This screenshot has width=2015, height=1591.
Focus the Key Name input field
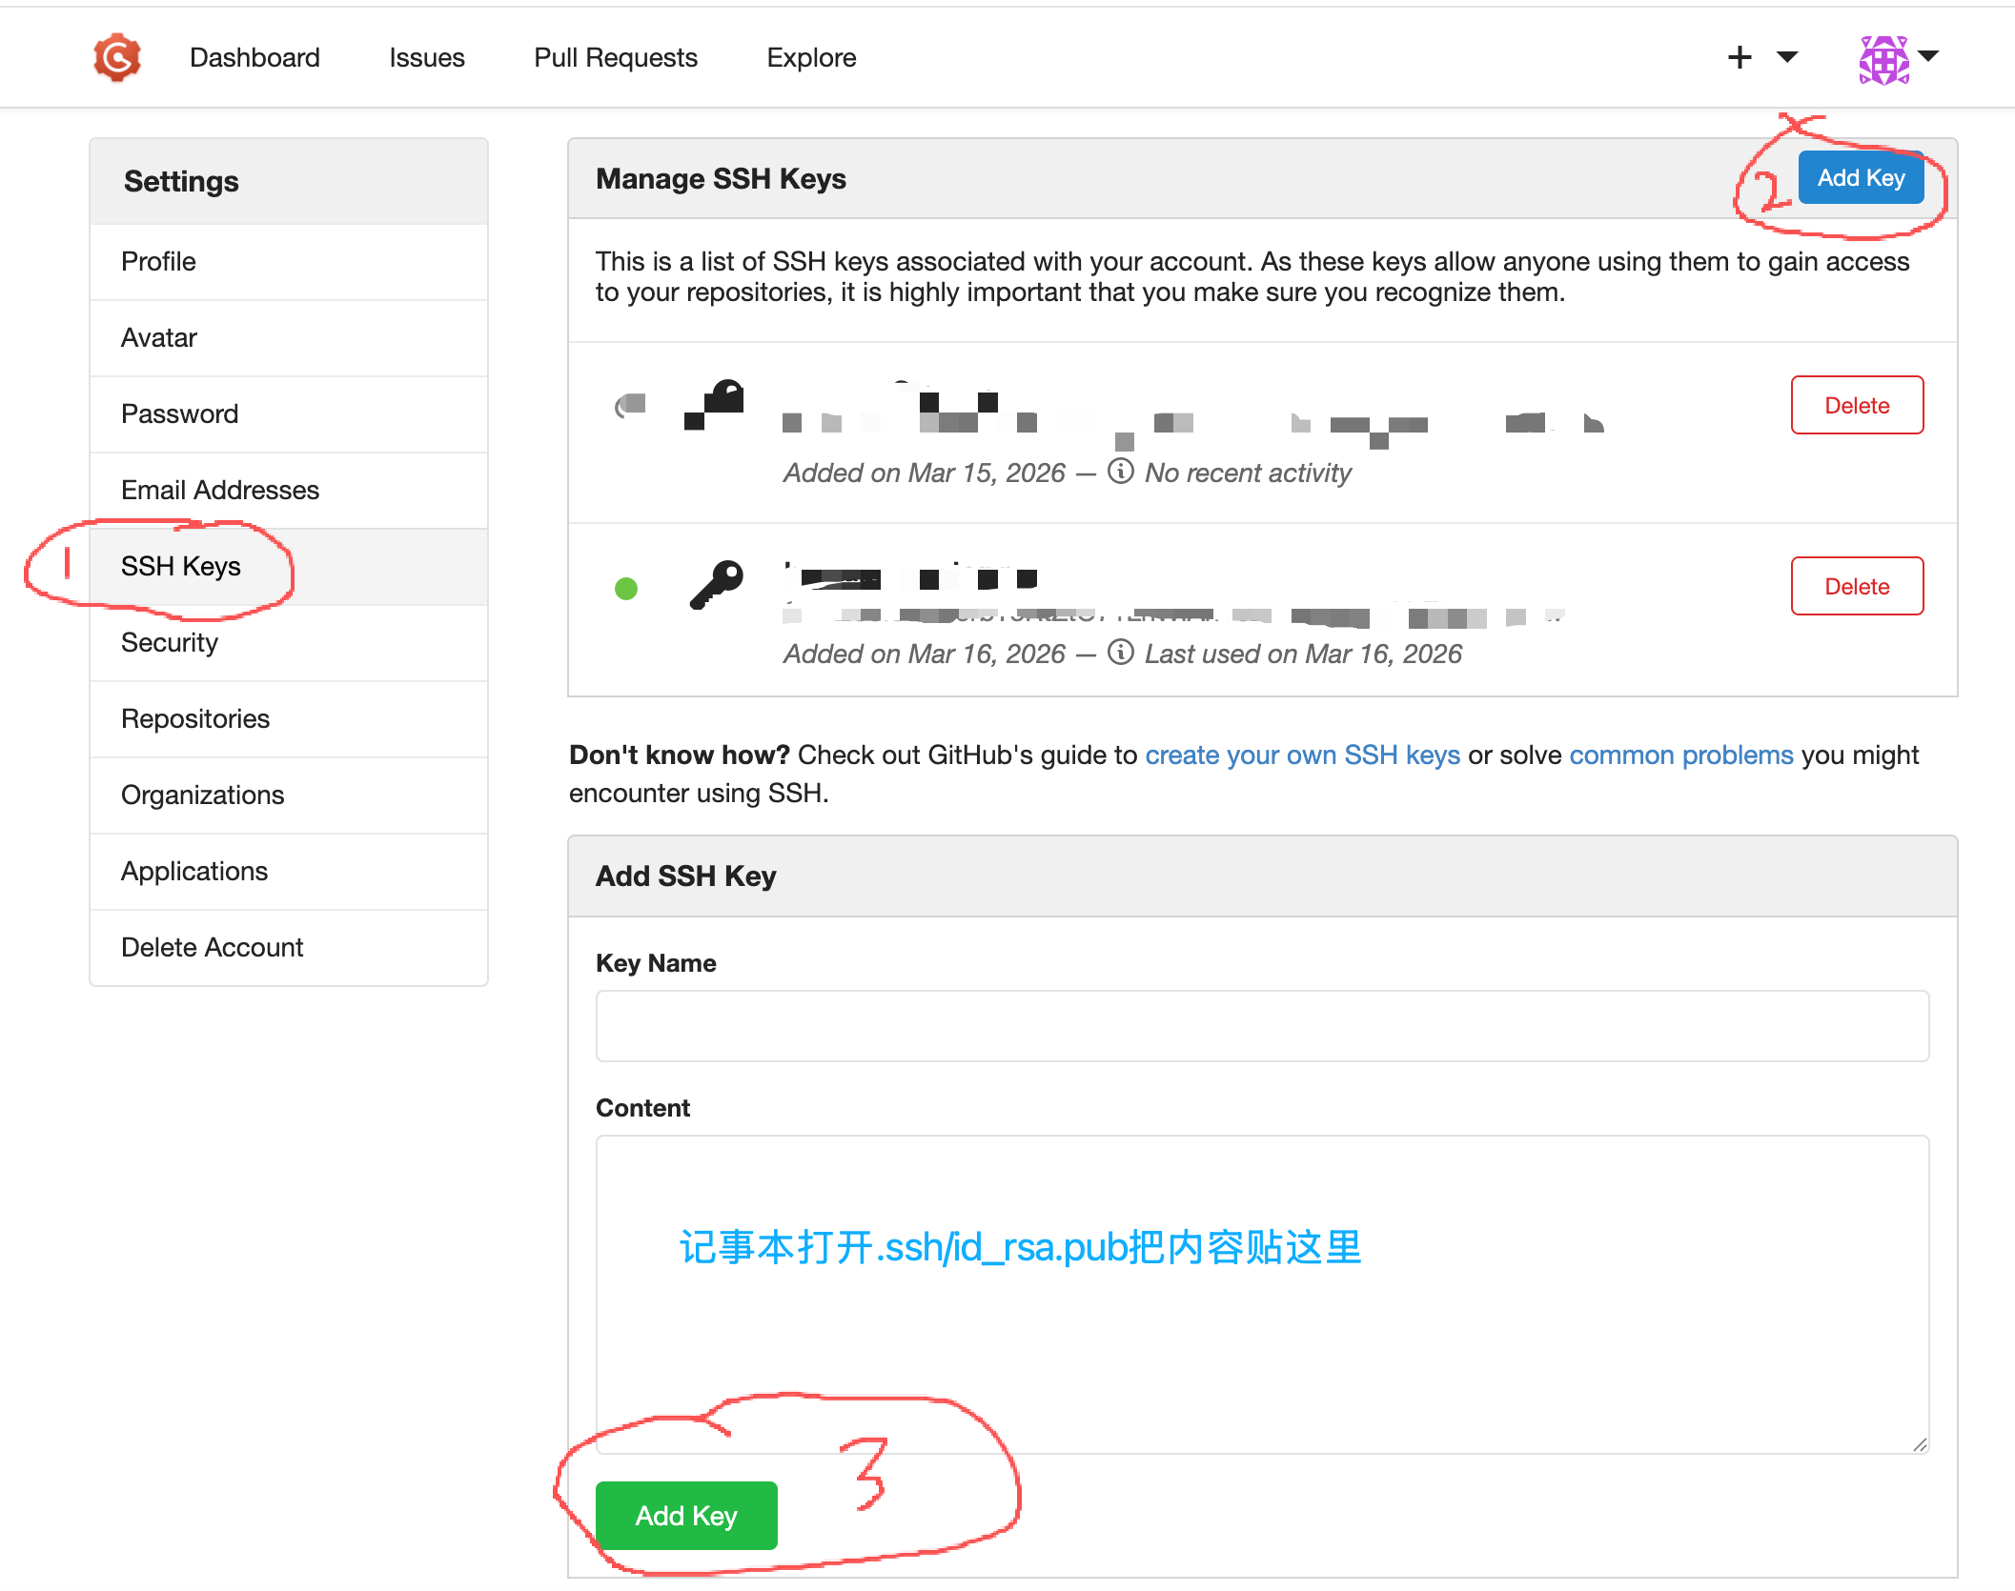point(1262,1026)
